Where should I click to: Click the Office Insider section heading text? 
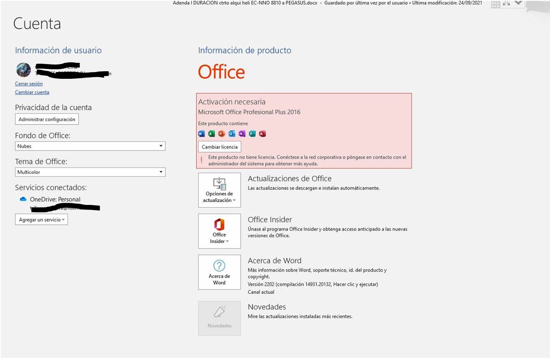270,220
